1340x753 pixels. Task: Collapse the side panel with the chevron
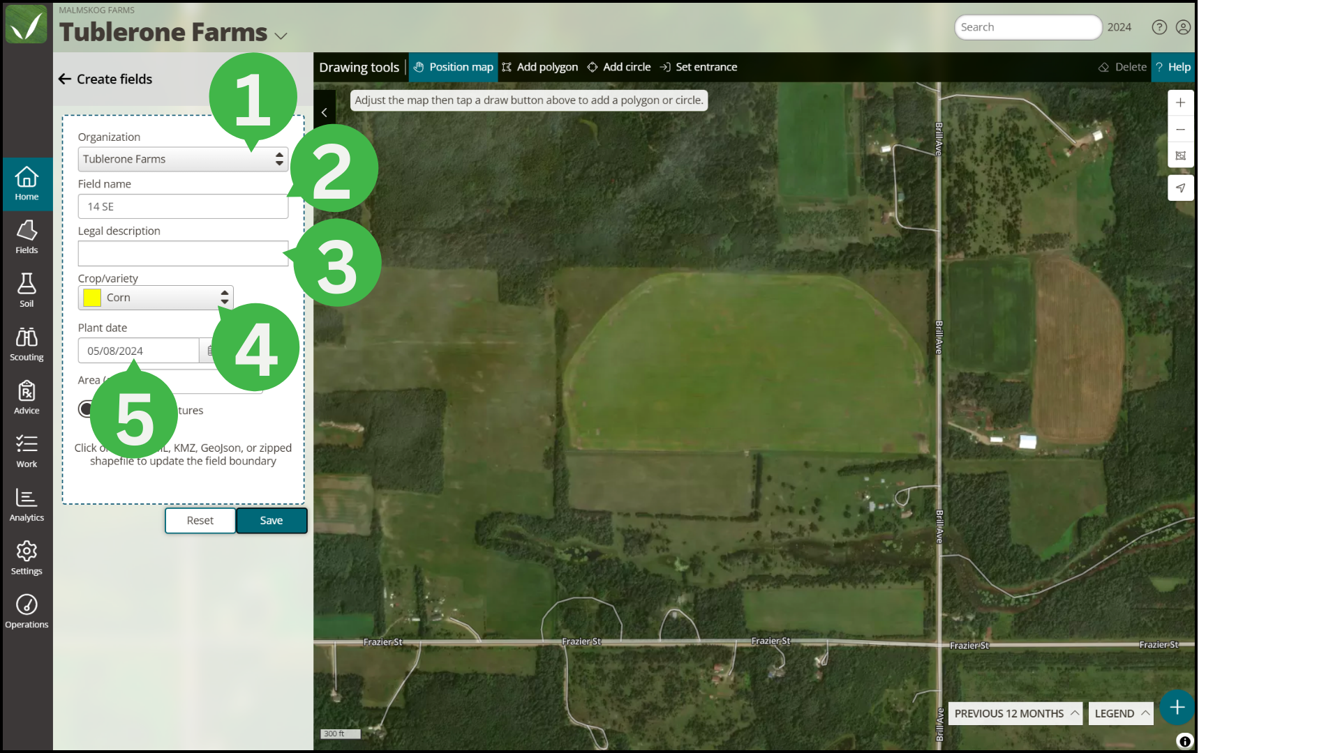pyautogui.click(x=325, y=112)
